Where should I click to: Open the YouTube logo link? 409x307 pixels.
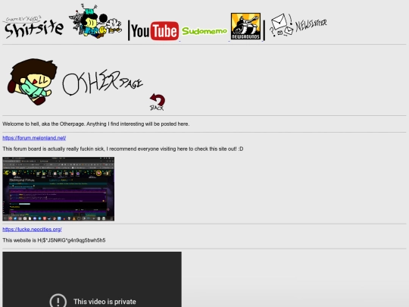155,31
